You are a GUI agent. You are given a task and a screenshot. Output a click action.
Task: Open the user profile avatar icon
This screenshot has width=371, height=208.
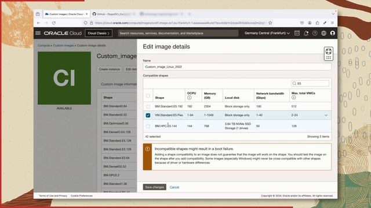[332, 34]
